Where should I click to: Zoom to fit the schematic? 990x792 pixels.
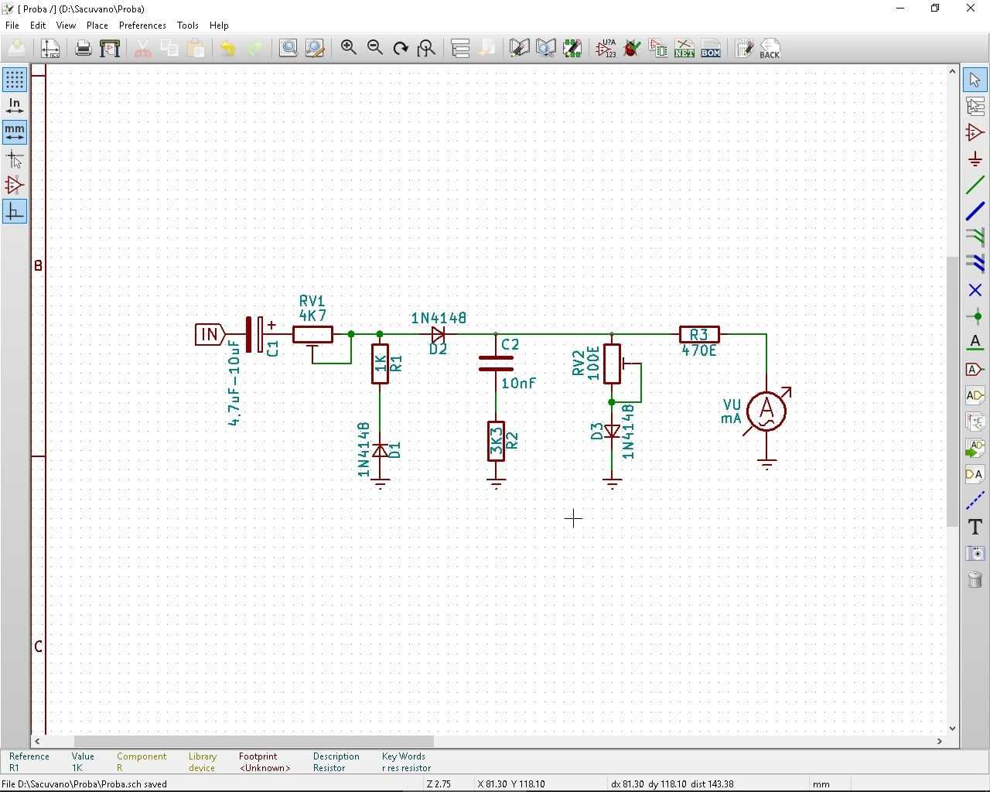426,48
